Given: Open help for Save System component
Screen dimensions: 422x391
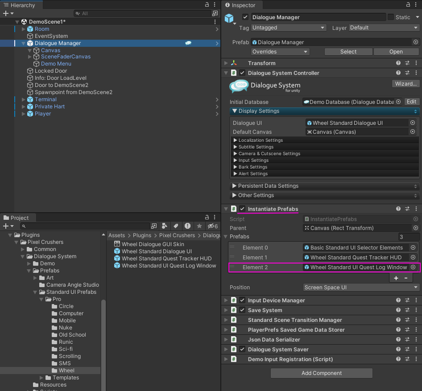Looking at the screenshot, I should pyautogui.click(x=398, y=310).
